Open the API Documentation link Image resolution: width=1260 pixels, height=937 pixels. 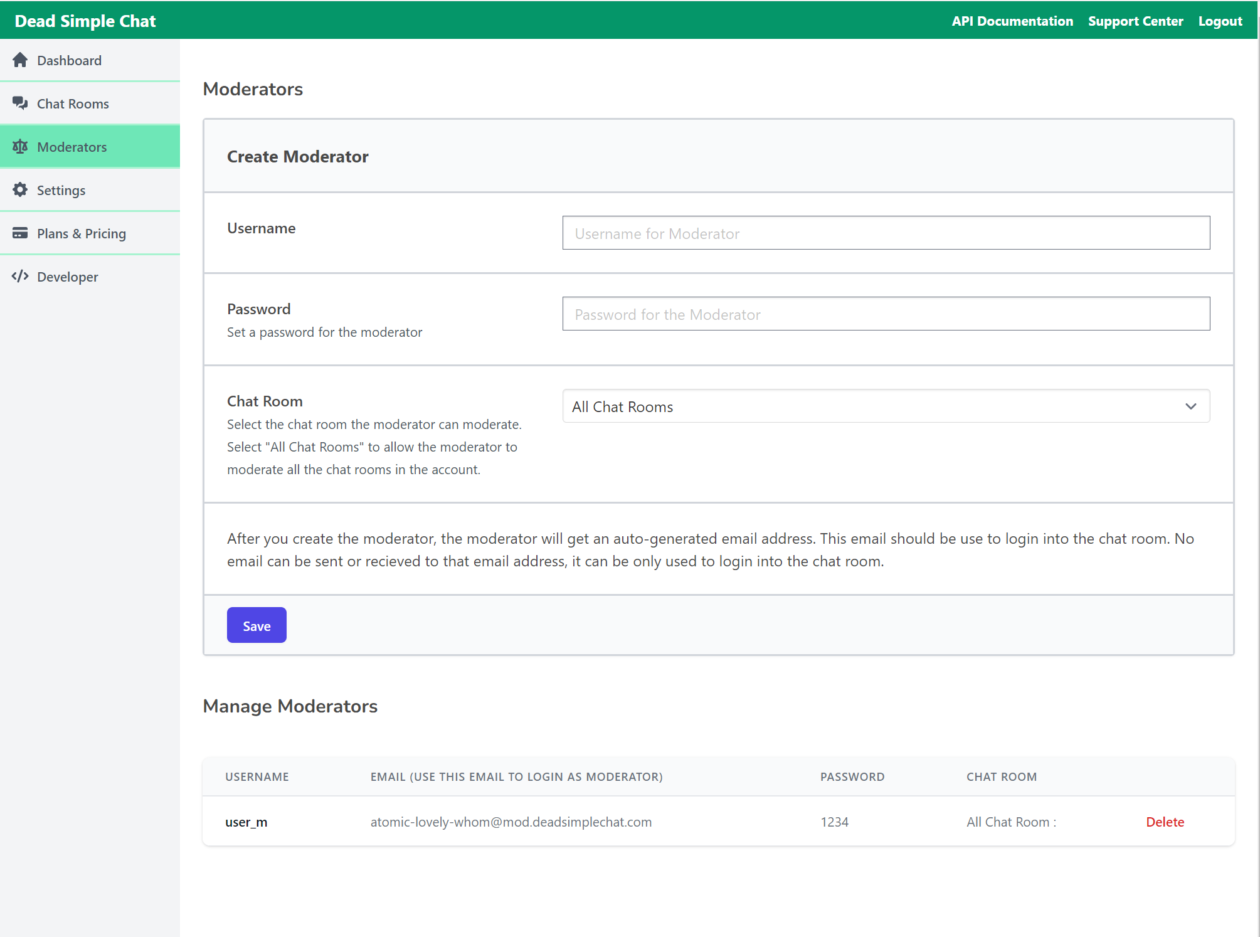click(x=1012, y=21)
